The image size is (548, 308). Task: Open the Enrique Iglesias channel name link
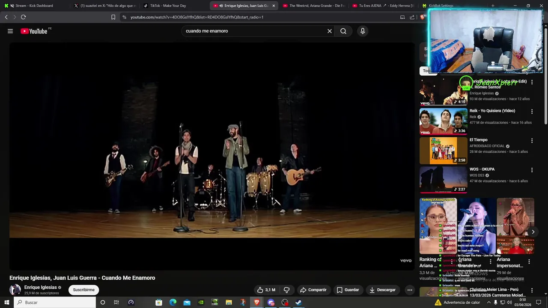(41, 287)
